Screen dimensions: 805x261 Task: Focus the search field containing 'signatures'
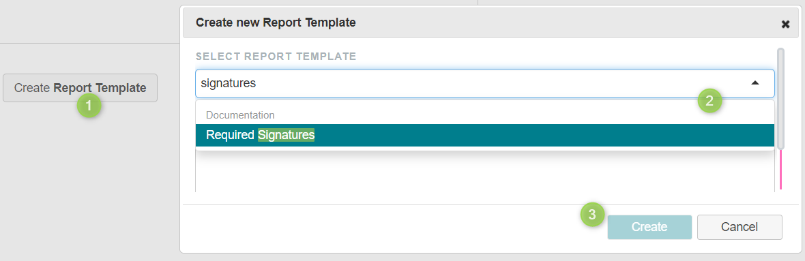[484, 83]
